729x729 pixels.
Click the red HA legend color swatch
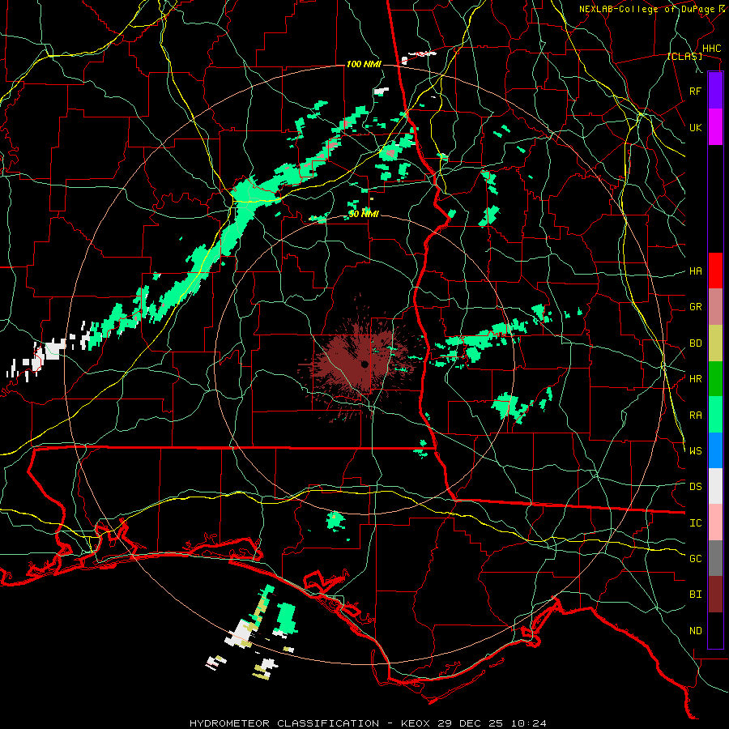(715, 271)
